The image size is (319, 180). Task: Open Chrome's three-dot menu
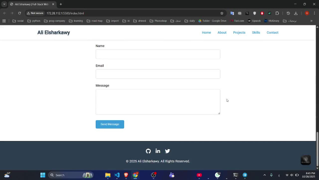point(314,13)
